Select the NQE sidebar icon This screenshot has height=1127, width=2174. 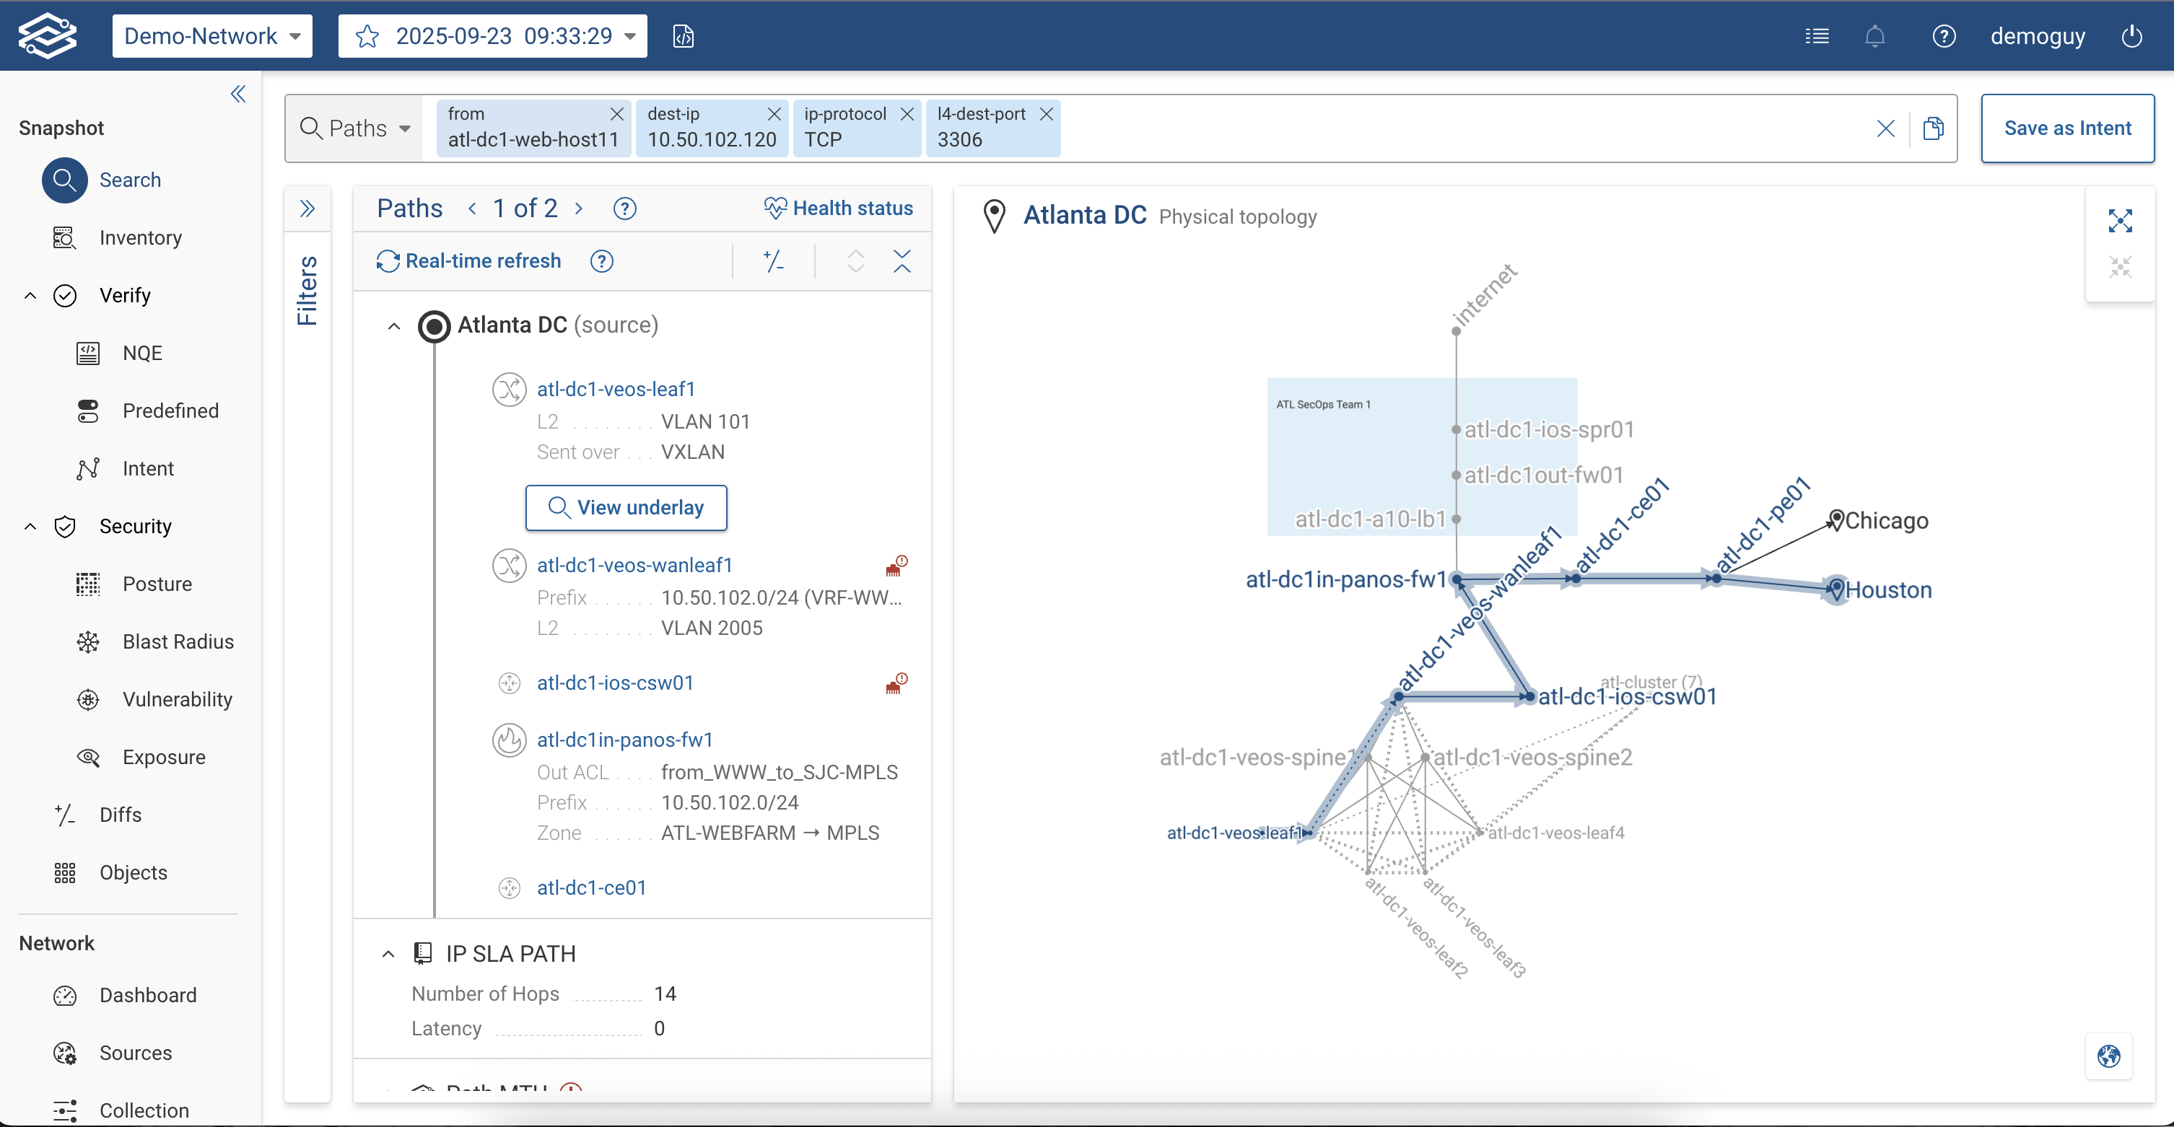click(x=88, y=353)
